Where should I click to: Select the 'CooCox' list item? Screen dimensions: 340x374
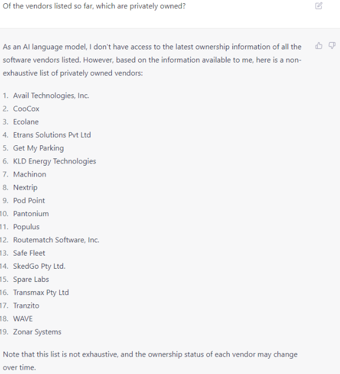click(x=26, y=109)
